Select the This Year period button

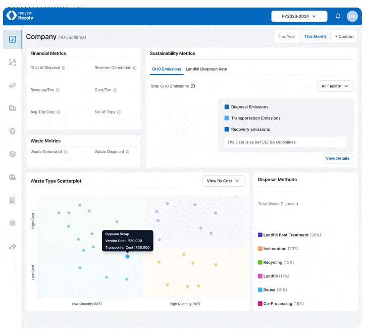(x=286, y=36)
